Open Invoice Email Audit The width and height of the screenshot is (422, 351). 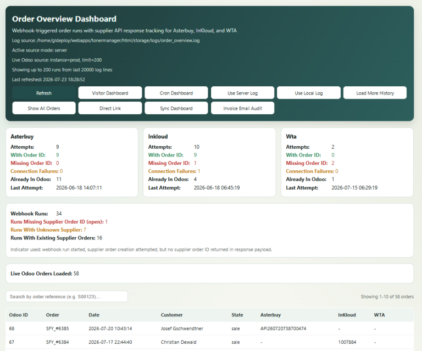(x=242, y=108)
